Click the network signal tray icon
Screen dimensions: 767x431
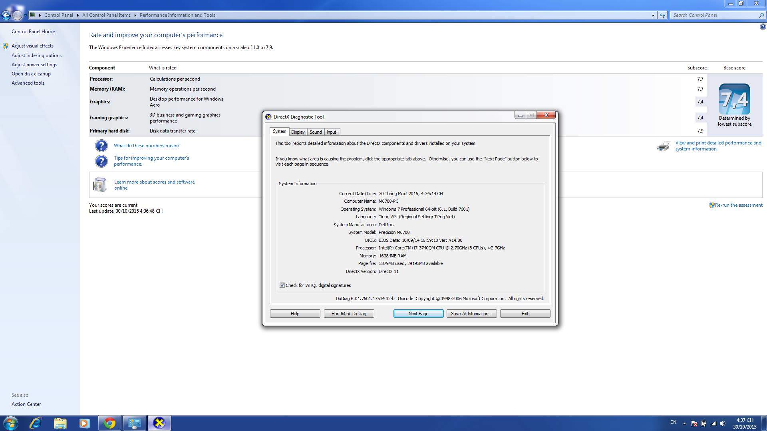click(x=713, y=423)
